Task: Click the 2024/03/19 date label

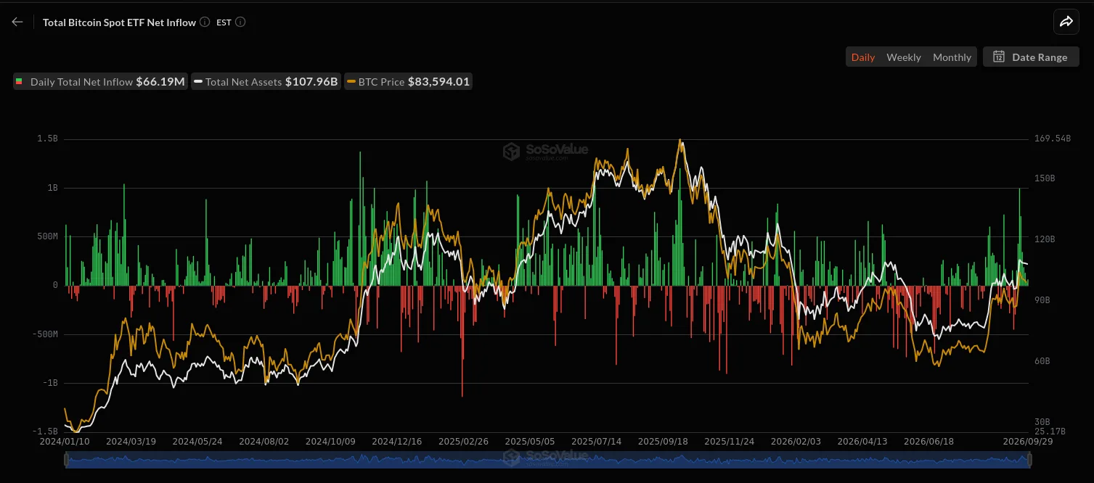Action: click(x=131, y=441)
